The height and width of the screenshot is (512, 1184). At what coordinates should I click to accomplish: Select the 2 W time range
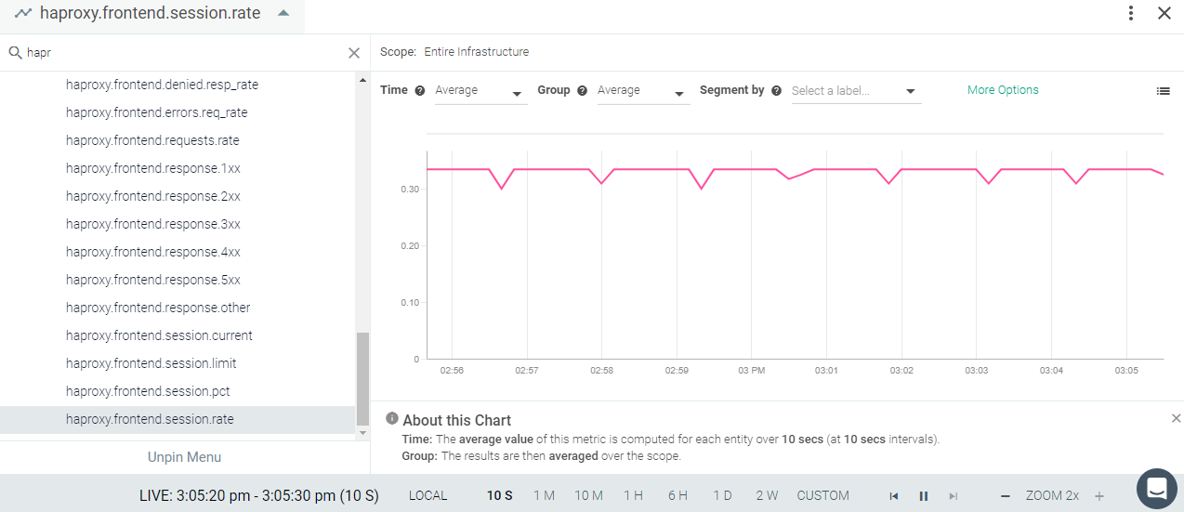(767, 495)
